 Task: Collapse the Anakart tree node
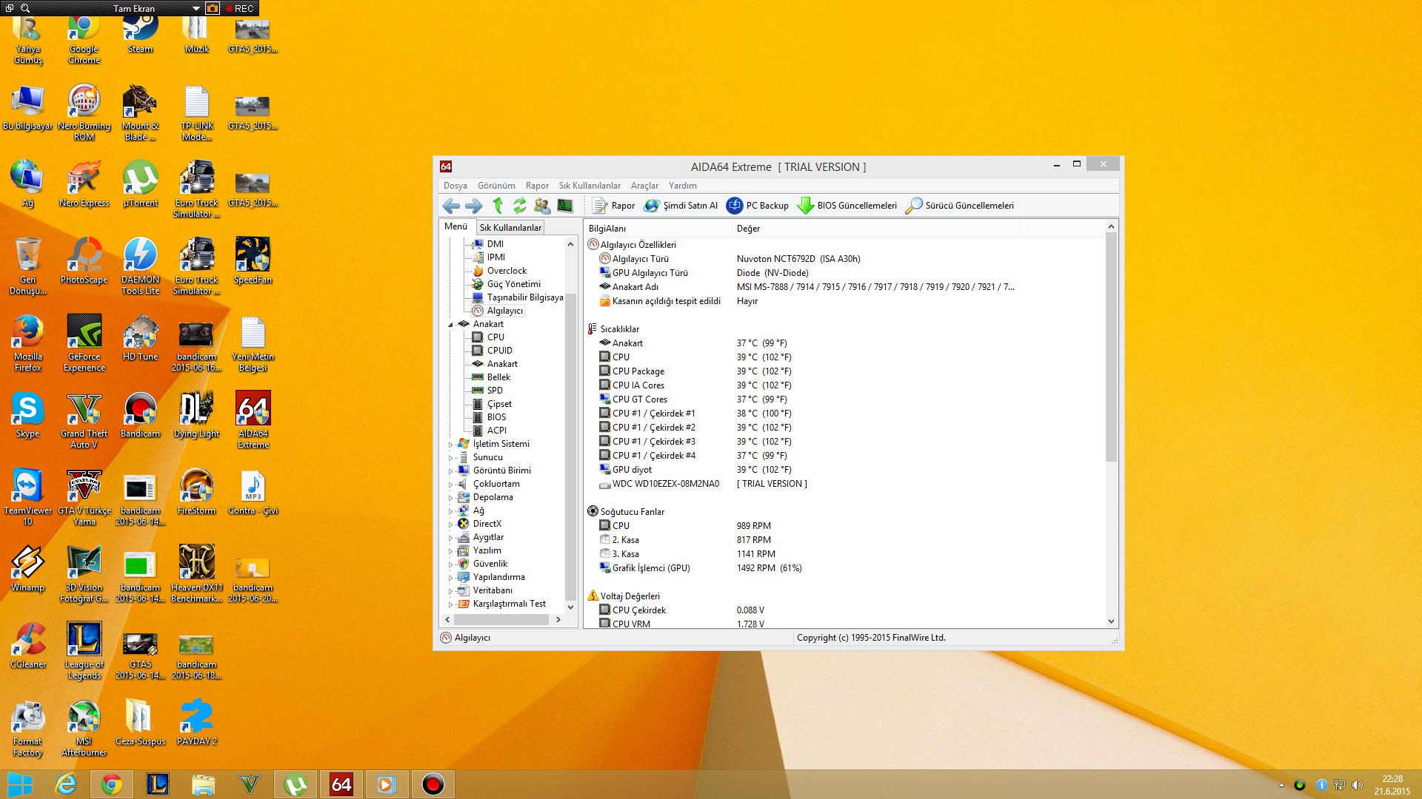point(450,325)
